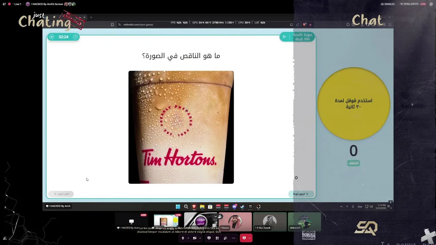Select the Abo 7swer participant tile
This screenshot has width=436, height=245.
[270, 222]
